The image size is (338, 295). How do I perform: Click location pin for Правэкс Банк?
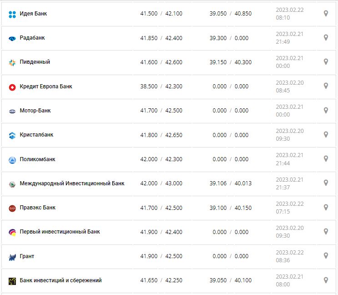click(326, 207)
